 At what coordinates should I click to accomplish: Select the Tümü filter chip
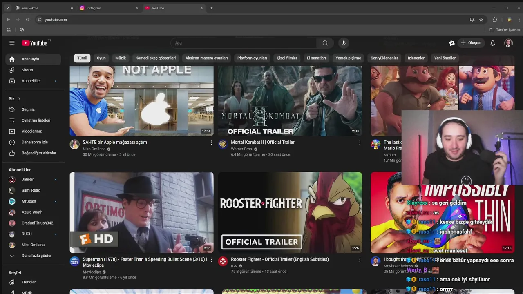click(82, 58)
